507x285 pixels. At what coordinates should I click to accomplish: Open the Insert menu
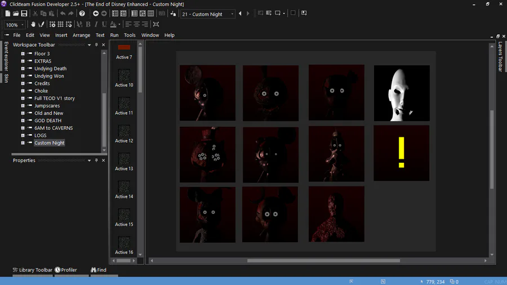point(61,35)
